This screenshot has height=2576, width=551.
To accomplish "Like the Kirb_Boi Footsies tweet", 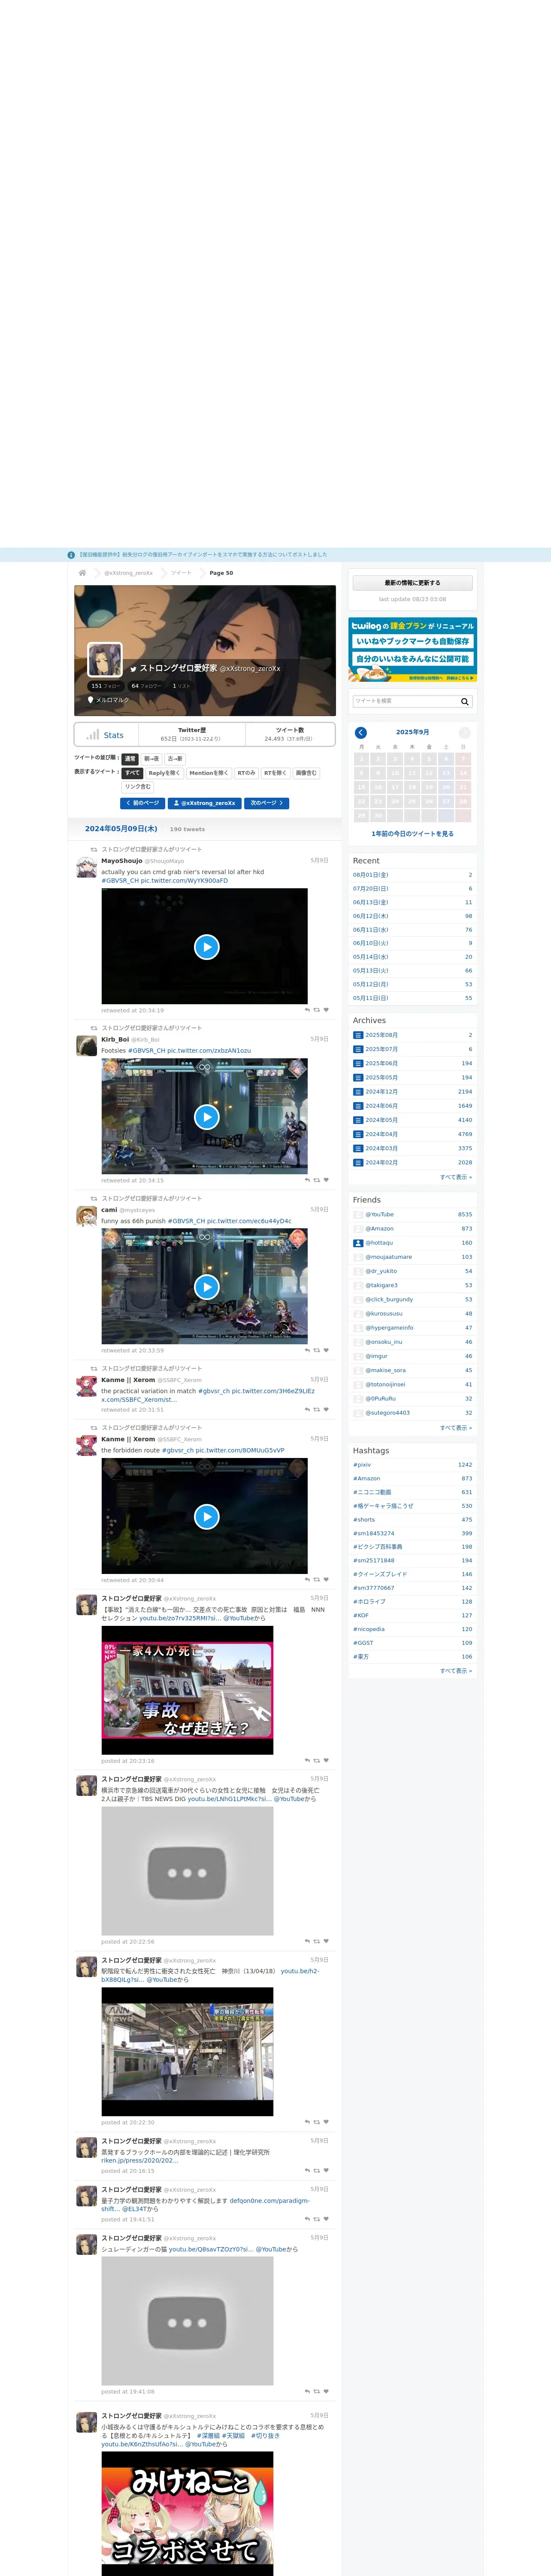I will coord(326,1180).
